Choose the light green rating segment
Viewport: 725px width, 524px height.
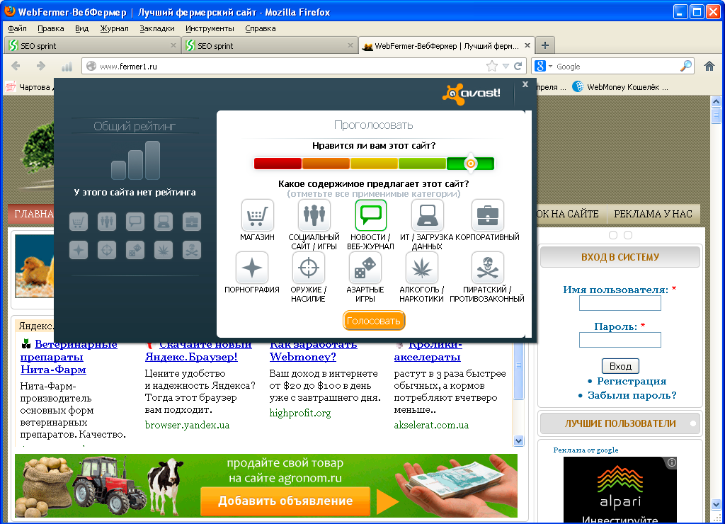pyautogui.click(x=422, y=164)
